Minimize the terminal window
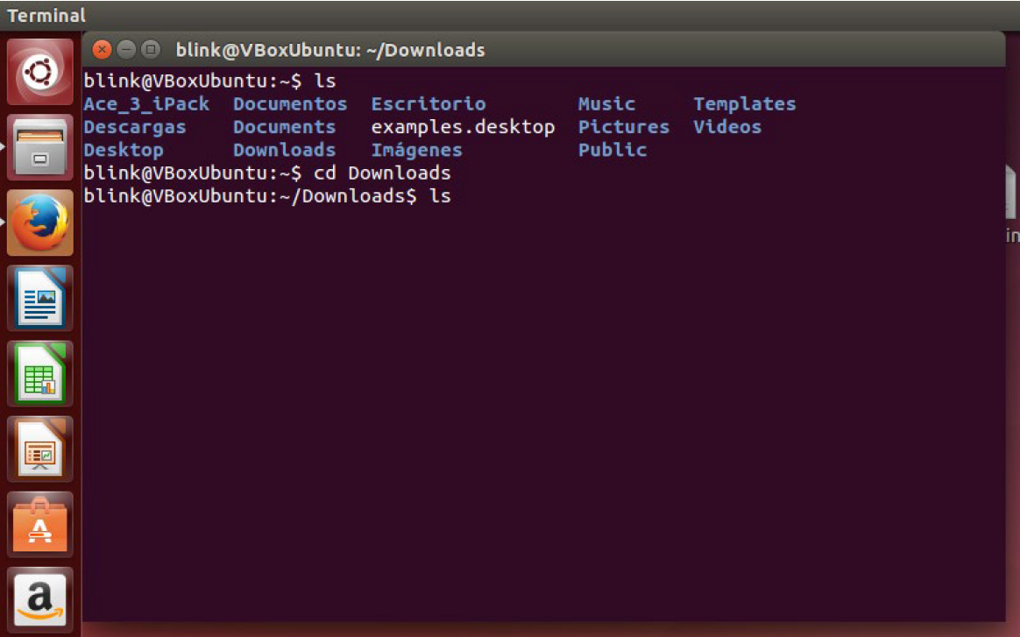 click(126, 50)
